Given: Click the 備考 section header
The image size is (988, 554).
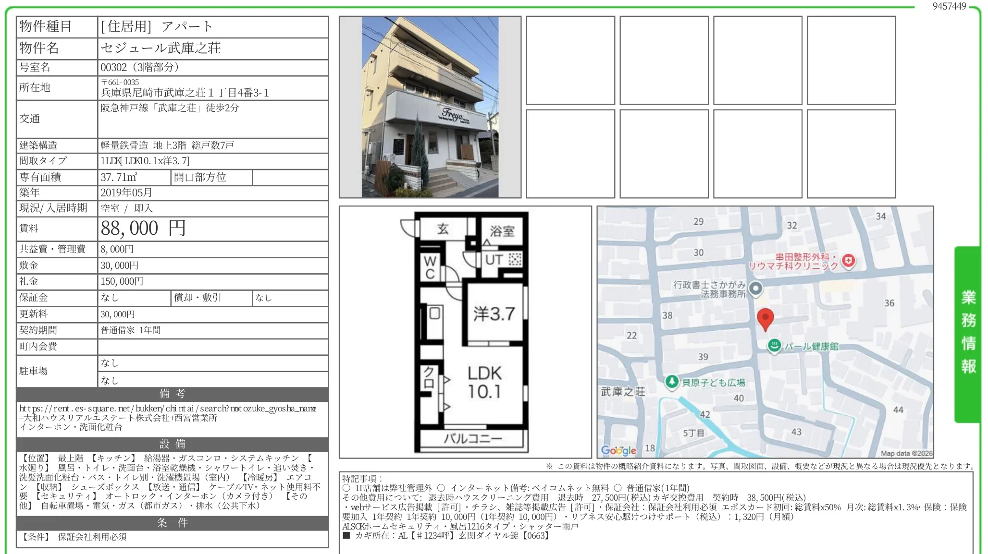Looking at the screenshot, I should tap(172, 394).
